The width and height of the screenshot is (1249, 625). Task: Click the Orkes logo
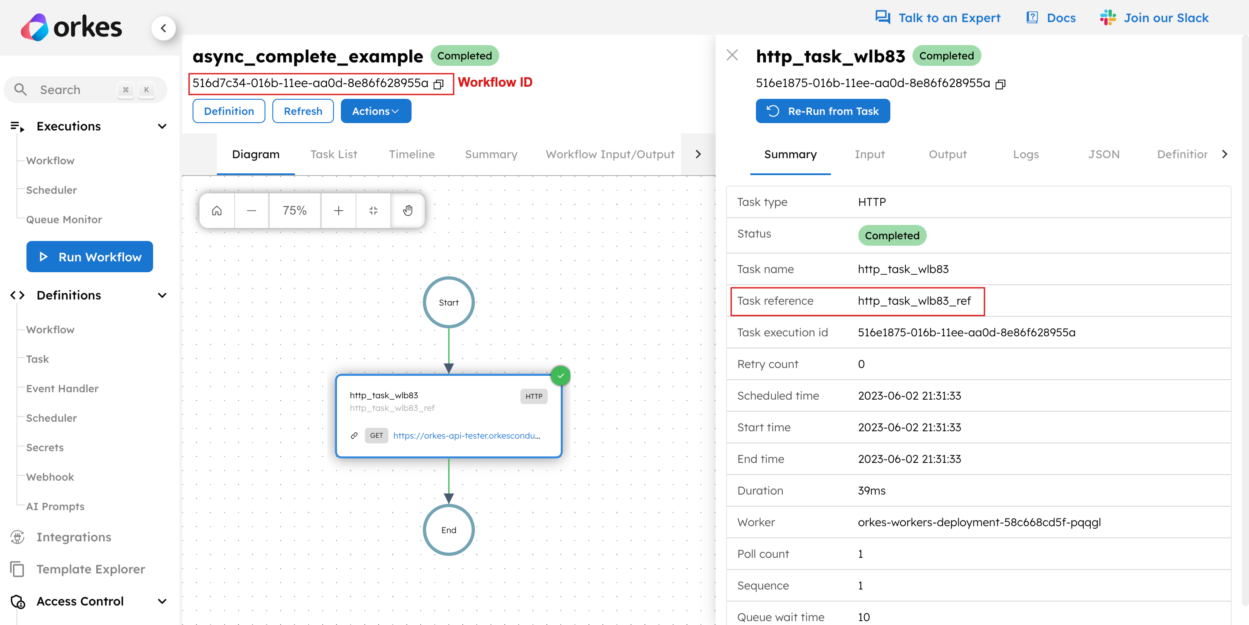71,26
